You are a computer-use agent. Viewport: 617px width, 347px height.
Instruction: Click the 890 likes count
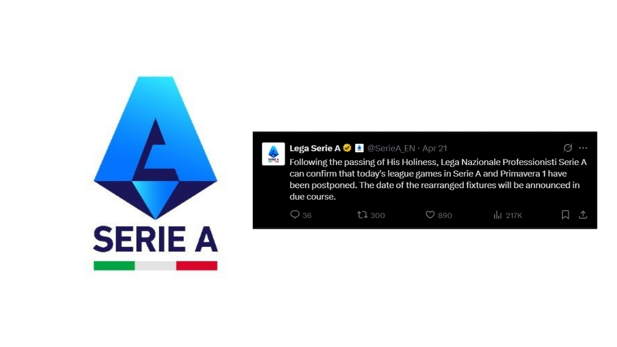(445, 215)
